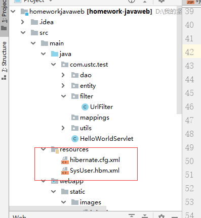Expand the dao package
Image resolution: width=201 pixels, height=218 pixels.
click(x=63, y=75)
